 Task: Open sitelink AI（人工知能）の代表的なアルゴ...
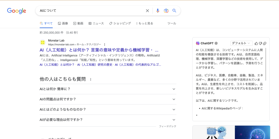(x=138, y=65)
